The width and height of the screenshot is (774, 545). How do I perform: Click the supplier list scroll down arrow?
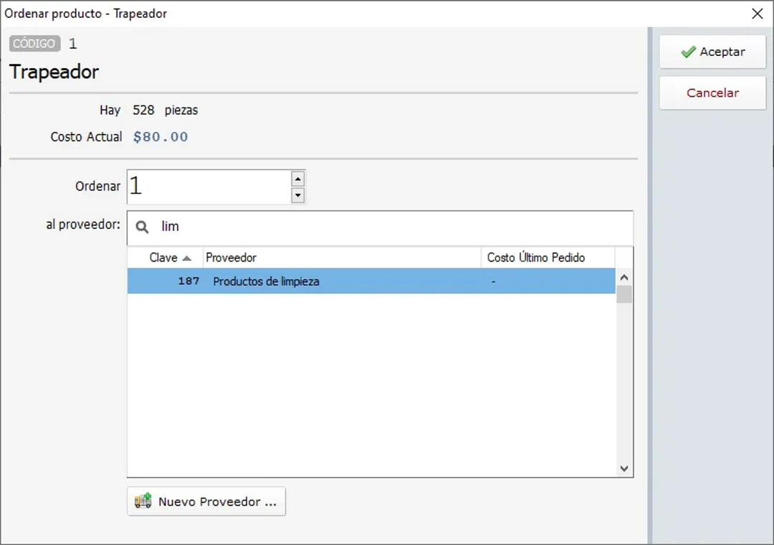tap(623, 468)
